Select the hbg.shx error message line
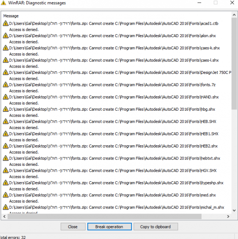238x239 pixels. point(112,109)
